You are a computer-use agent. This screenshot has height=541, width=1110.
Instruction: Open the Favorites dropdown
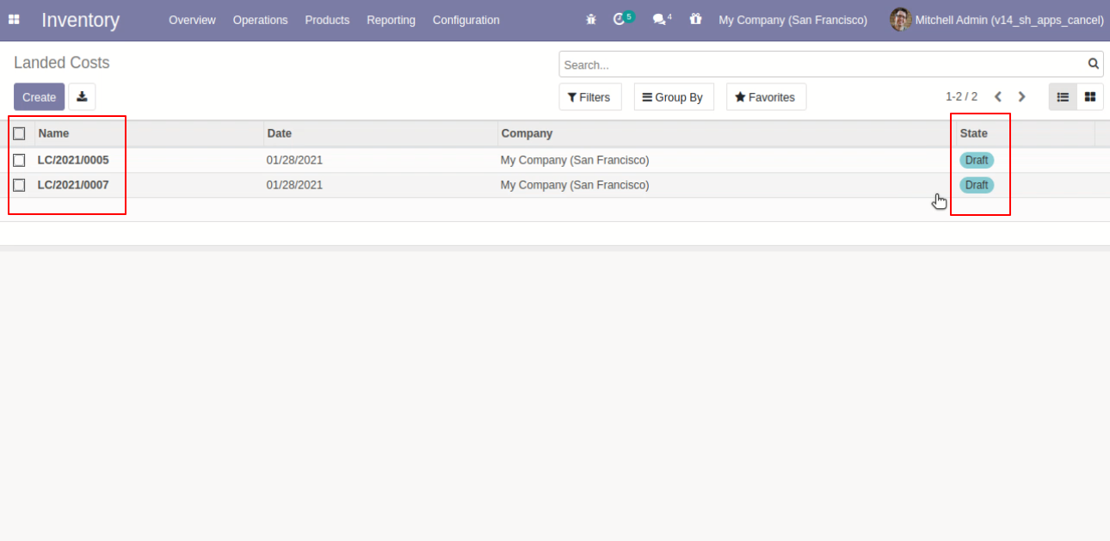tap(766, 97)
